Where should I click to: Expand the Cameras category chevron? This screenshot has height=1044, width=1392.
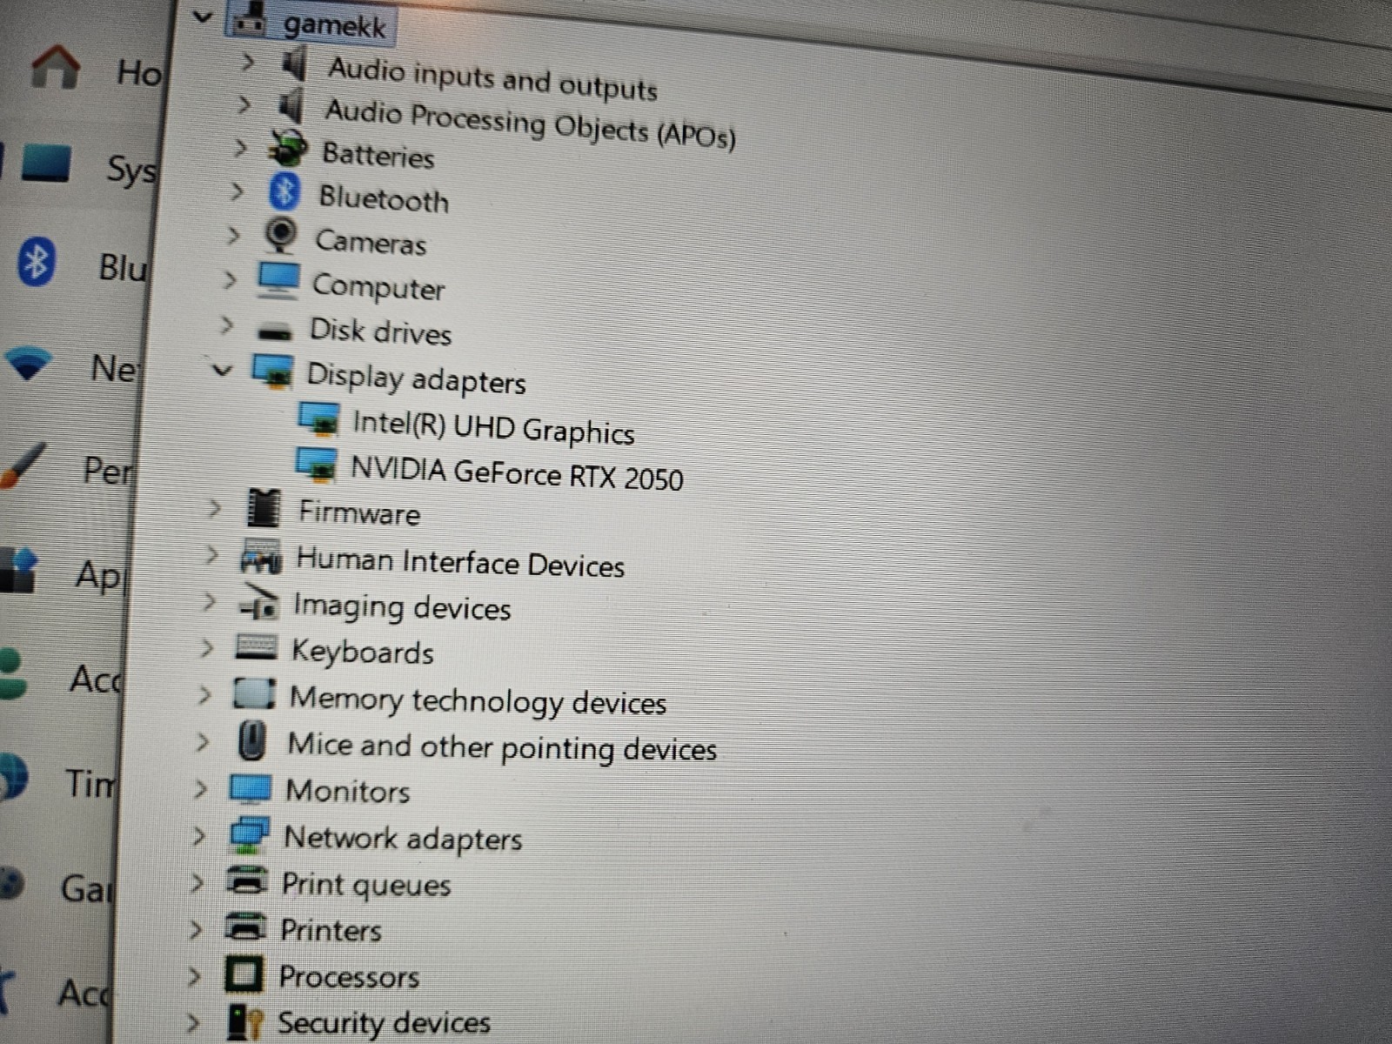point(233,235)
